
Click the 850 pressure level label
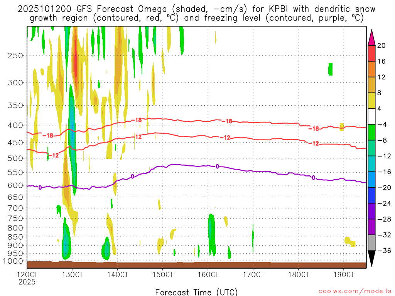coord(15,237)
